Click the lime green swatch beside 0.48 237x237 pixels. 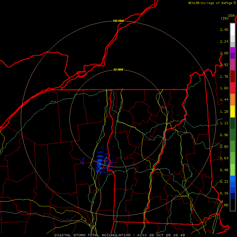point(233,170)
